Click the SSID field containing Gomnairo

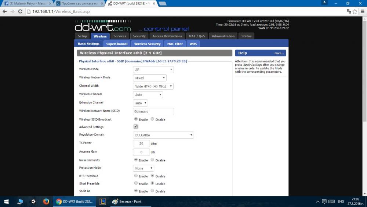[x=153, y=111]
